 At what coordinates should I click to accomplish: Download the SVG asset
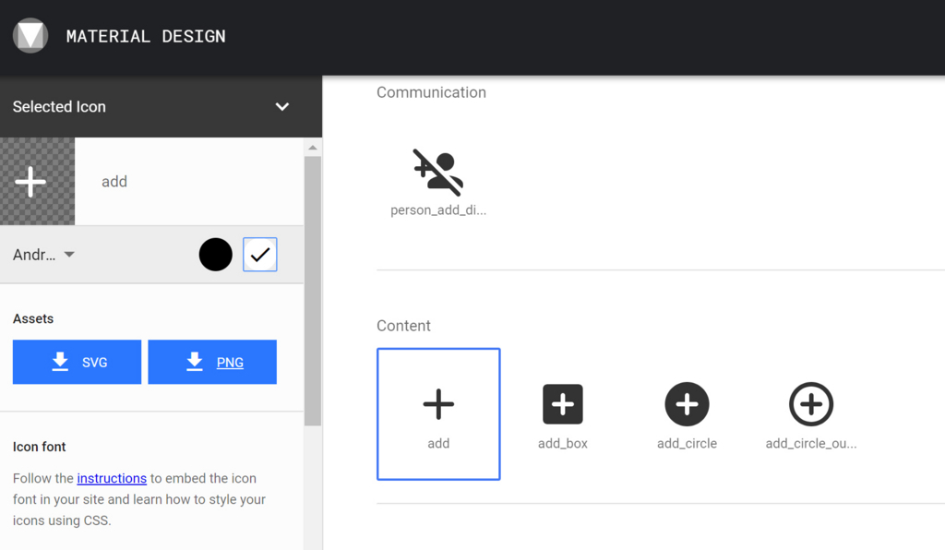tap(78, 362)
